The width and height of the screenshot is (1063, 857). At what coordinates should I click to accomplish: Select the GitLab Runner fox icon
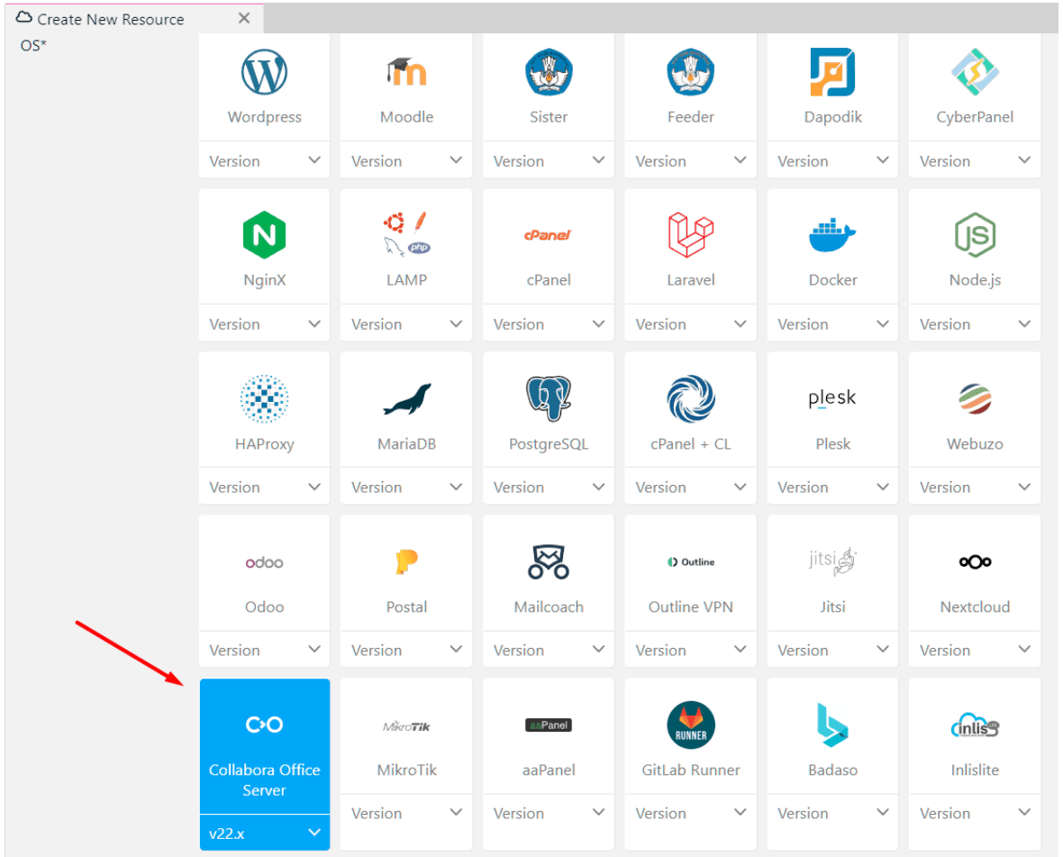[690, 725]
